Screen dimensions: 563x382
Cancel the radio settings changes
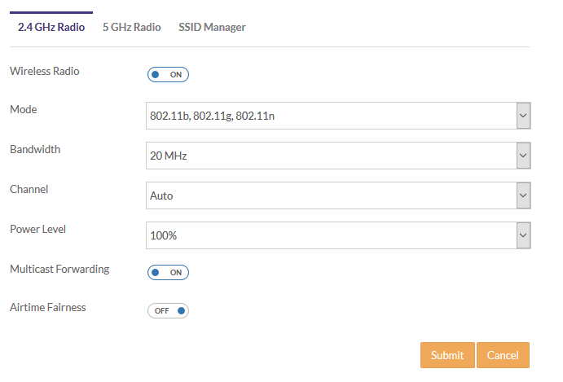pyautogui.click(x=503, y=355)
